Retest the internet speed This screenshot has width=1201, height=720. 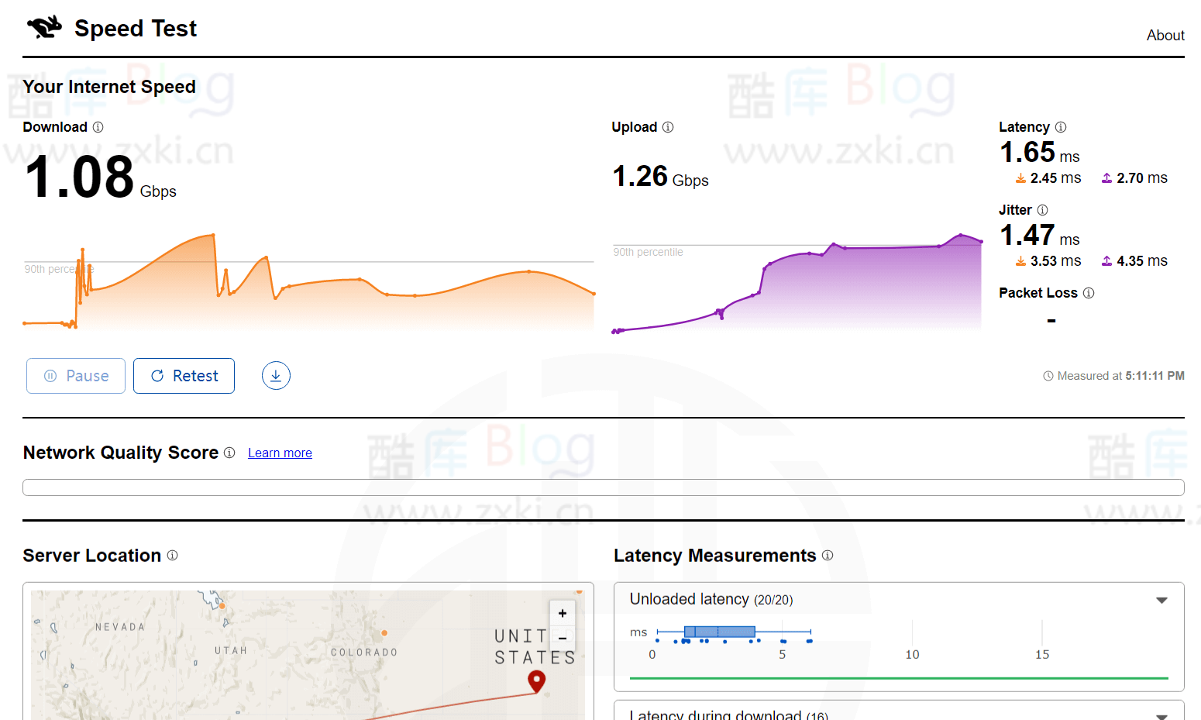(184, 375)
